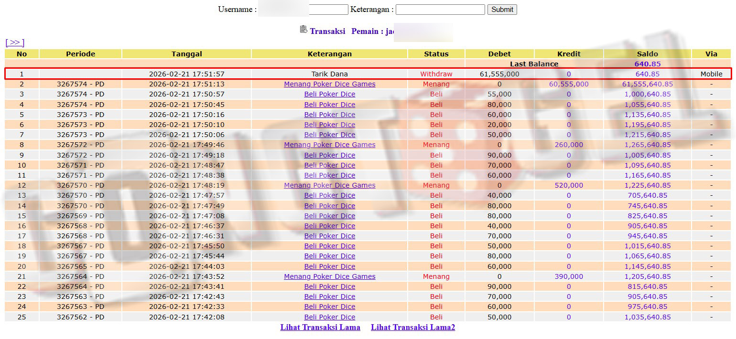The height and width of the screenshot is (339, 736).
Task: Open Beli Poker Dice at 17:50:16
Action: point(330,115)
